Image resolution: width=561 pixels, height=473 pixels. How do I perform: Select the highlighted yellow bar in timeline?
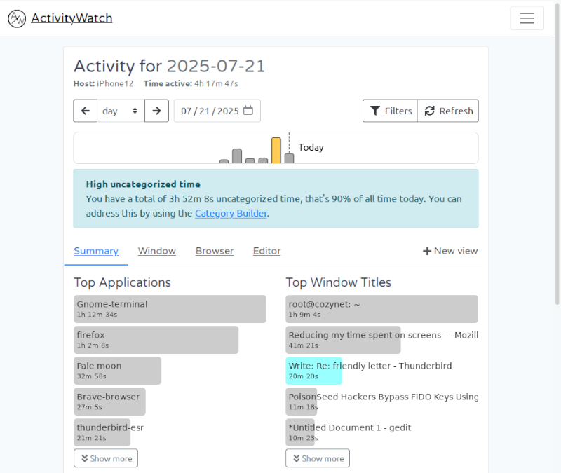(x=276, y=150)
